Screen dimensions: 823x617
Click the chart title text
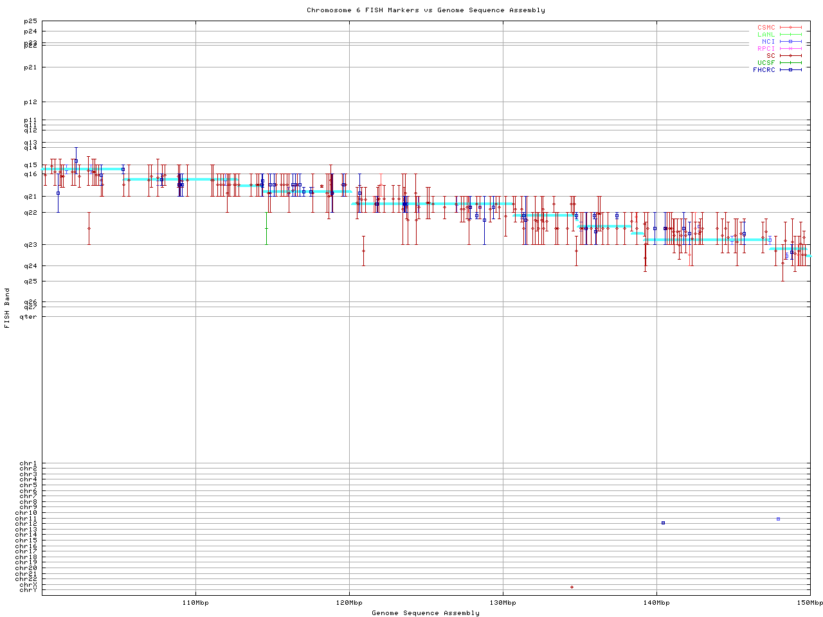[x=426, y=10]
